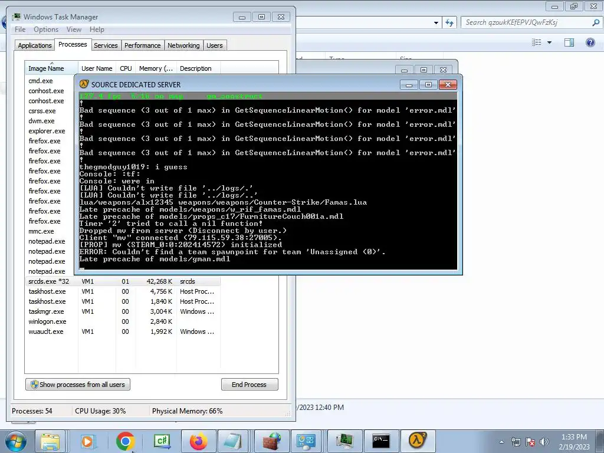Image resolution: width=604 pixels, height=453 pixels.
Task: Launch Windows Media Player from taskbar
Action: [88, 441]
